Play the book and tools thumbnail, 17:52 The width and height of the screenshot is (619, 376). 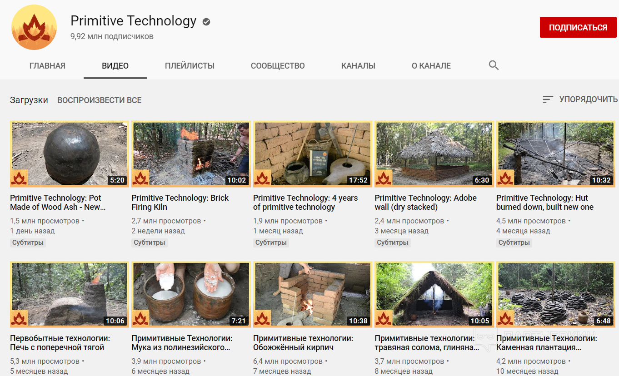[x=313, y=154]
